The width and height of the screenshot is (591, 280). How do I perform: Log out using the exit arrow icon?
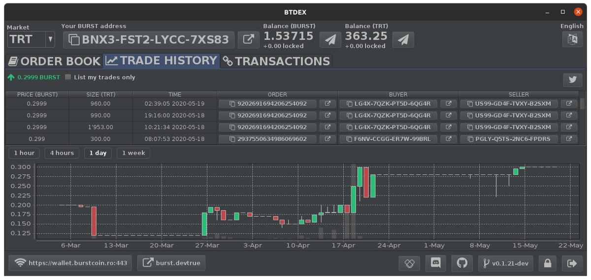(x=572, y=263)
